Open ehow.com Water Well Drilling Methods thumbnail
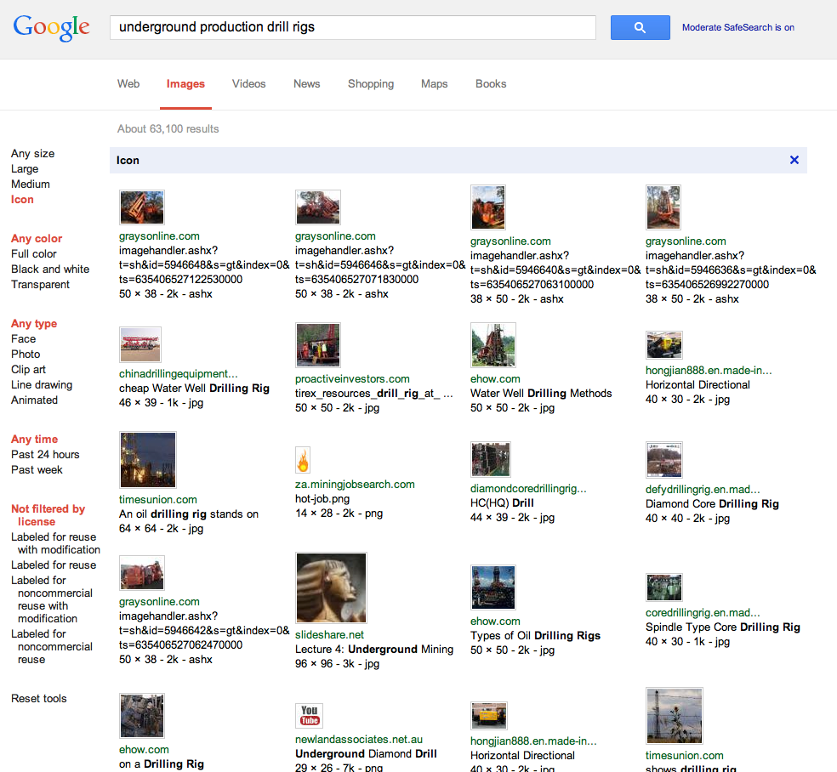This screenshot has height=772, width=837. tap(493, 344)
